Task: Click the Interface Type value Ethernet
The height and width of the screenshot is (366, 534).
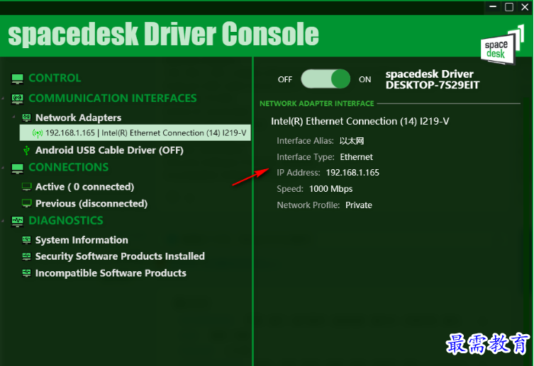Action: click(356, 157)
